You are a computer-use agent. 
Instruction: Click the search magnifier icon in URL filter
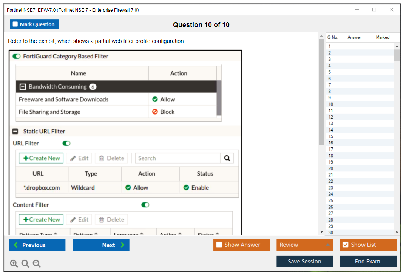coord(227,158)
